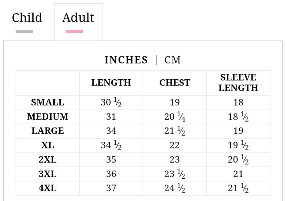This screenshot has width=287, height=201.
Task: Click 4XL sleeve length value 21 ½
Action: 238,188
